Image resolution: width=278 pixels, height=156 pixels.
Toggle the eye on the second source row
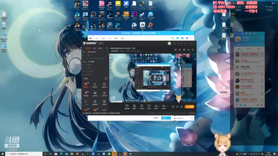[83, 55]
